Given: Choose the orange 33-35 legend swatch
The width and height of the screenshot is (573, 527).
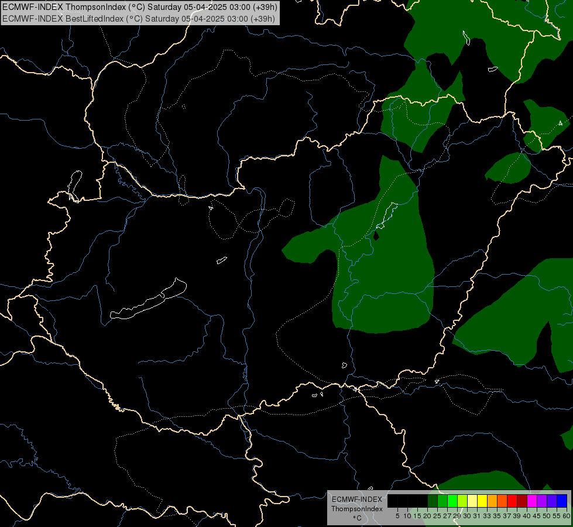Looking at the screenshot, I should click(x=492, y=501).
